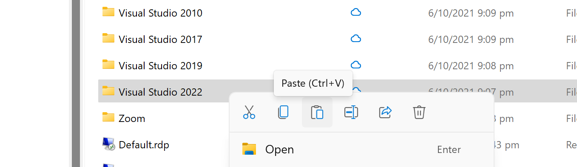Click the vertical gray pane divider bar
The width and height of the screenshot is (577, 167).
pos(76,83)
